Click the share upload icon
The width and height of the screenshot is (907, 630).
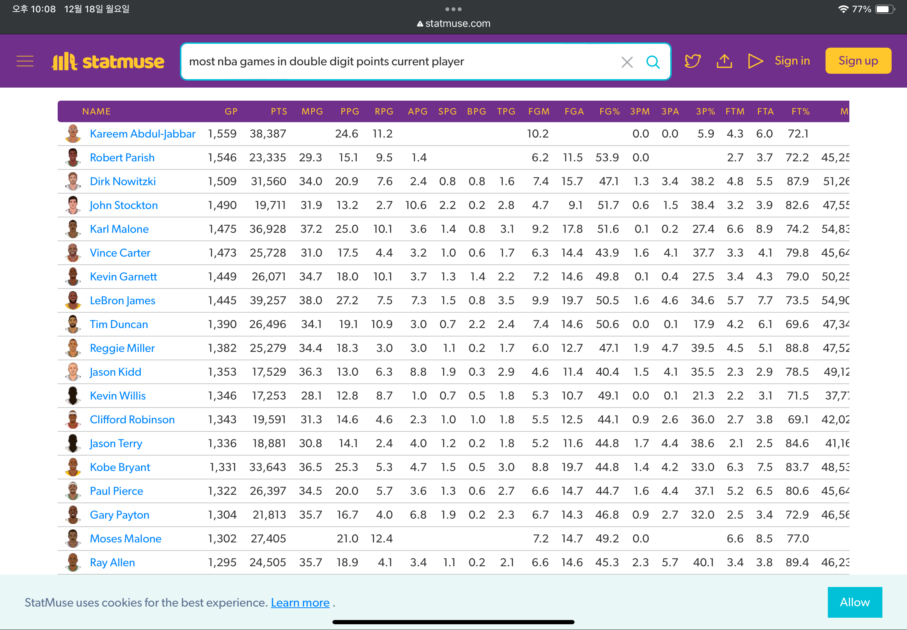pos(724,61)
